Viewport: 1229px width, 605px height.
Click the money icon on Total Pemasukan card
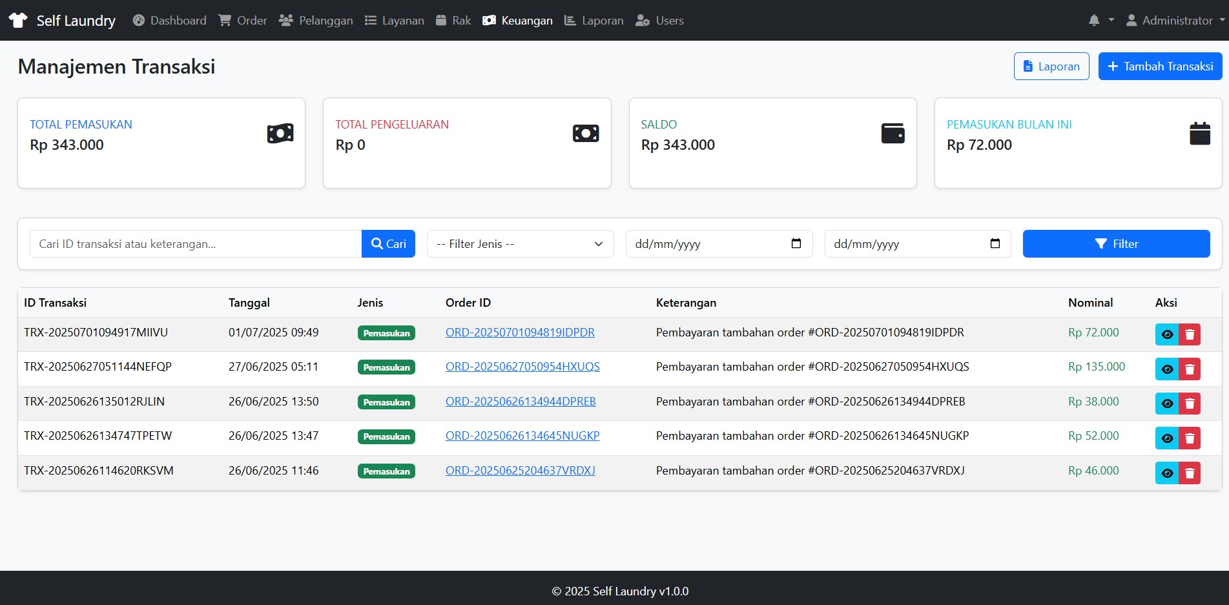point(280,134)
